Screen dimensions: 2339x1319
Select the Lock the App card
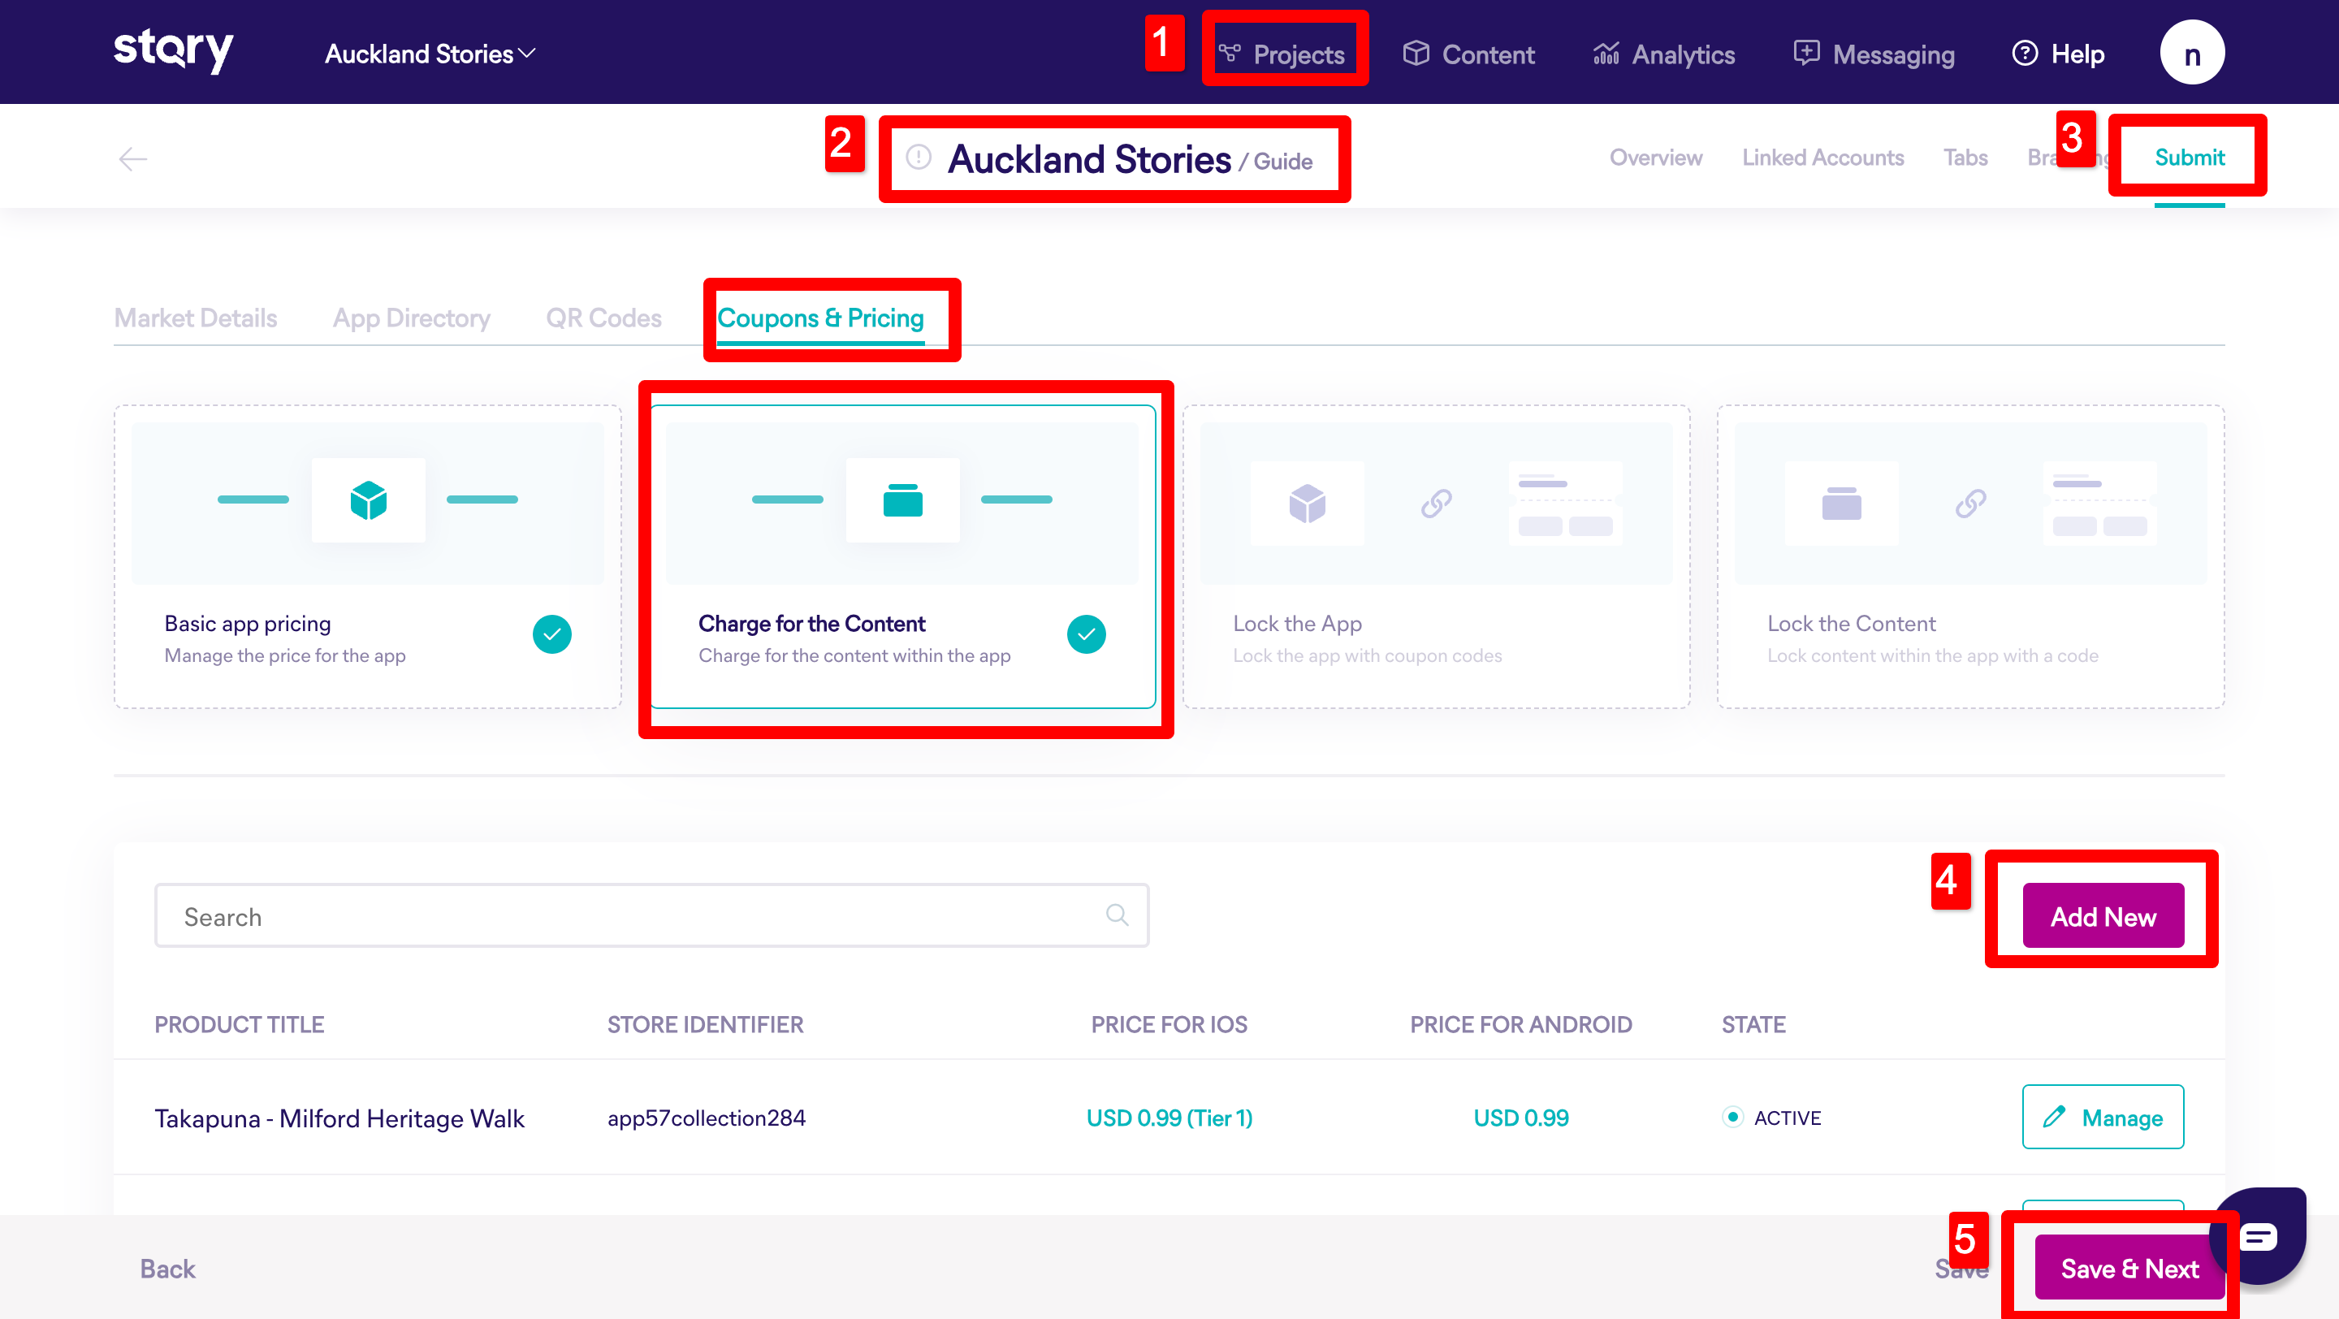tap(1436, 556)
